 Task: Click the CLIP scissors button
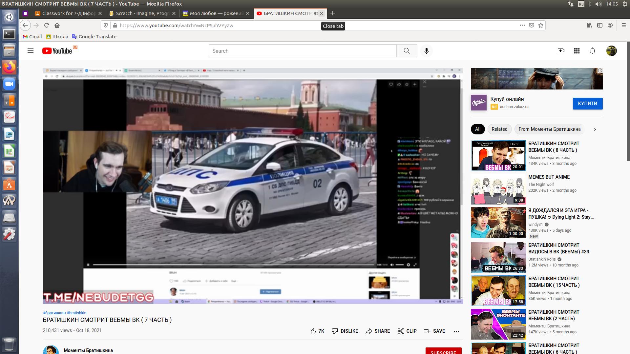point(407,331)
